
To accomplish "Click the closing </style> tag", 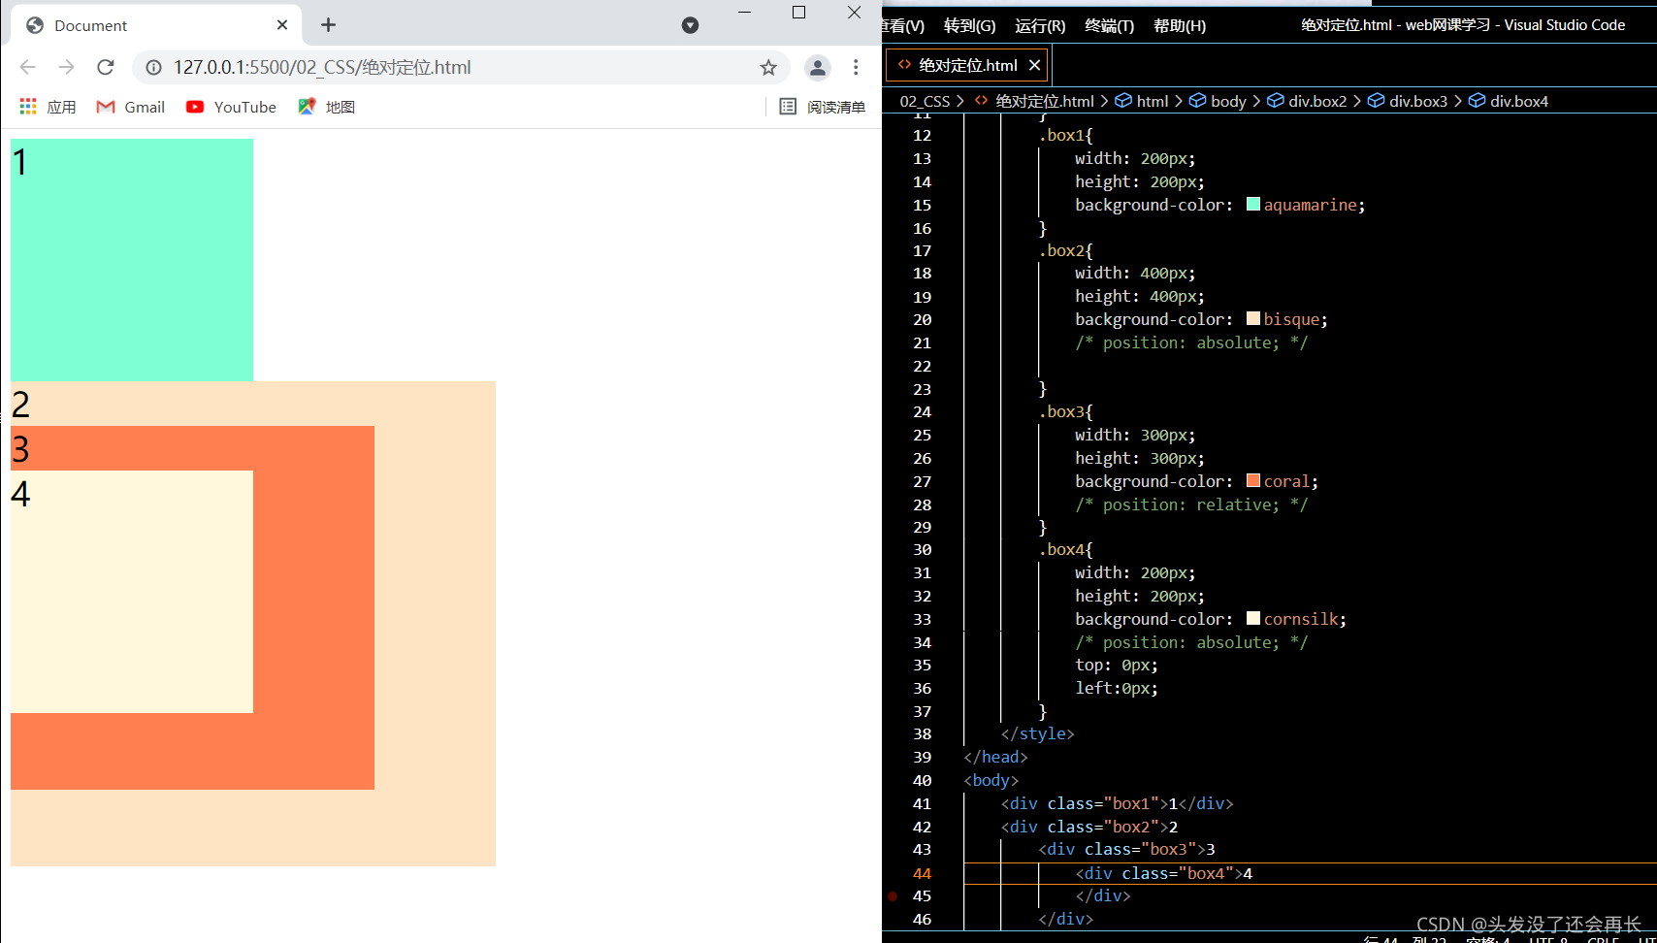I will pyautogui.click(x=1038, y=733).
